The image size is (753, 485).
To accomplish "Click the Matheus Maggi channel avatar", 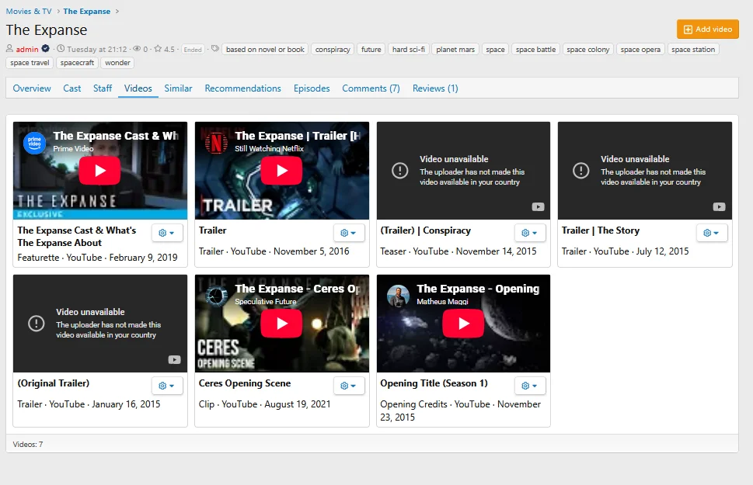I will tap(399, 296).
